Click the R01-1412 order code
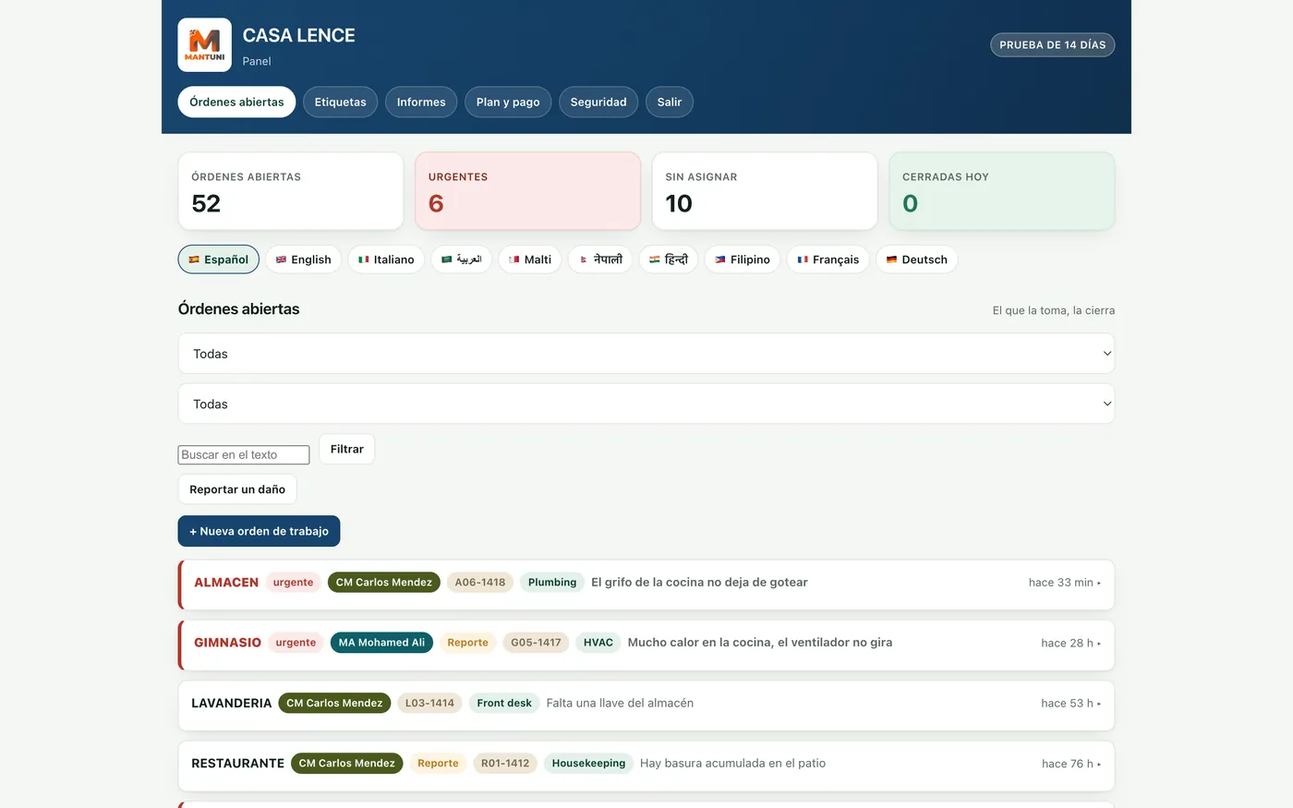Screen dimensions: 1293x808 point(505,764)
